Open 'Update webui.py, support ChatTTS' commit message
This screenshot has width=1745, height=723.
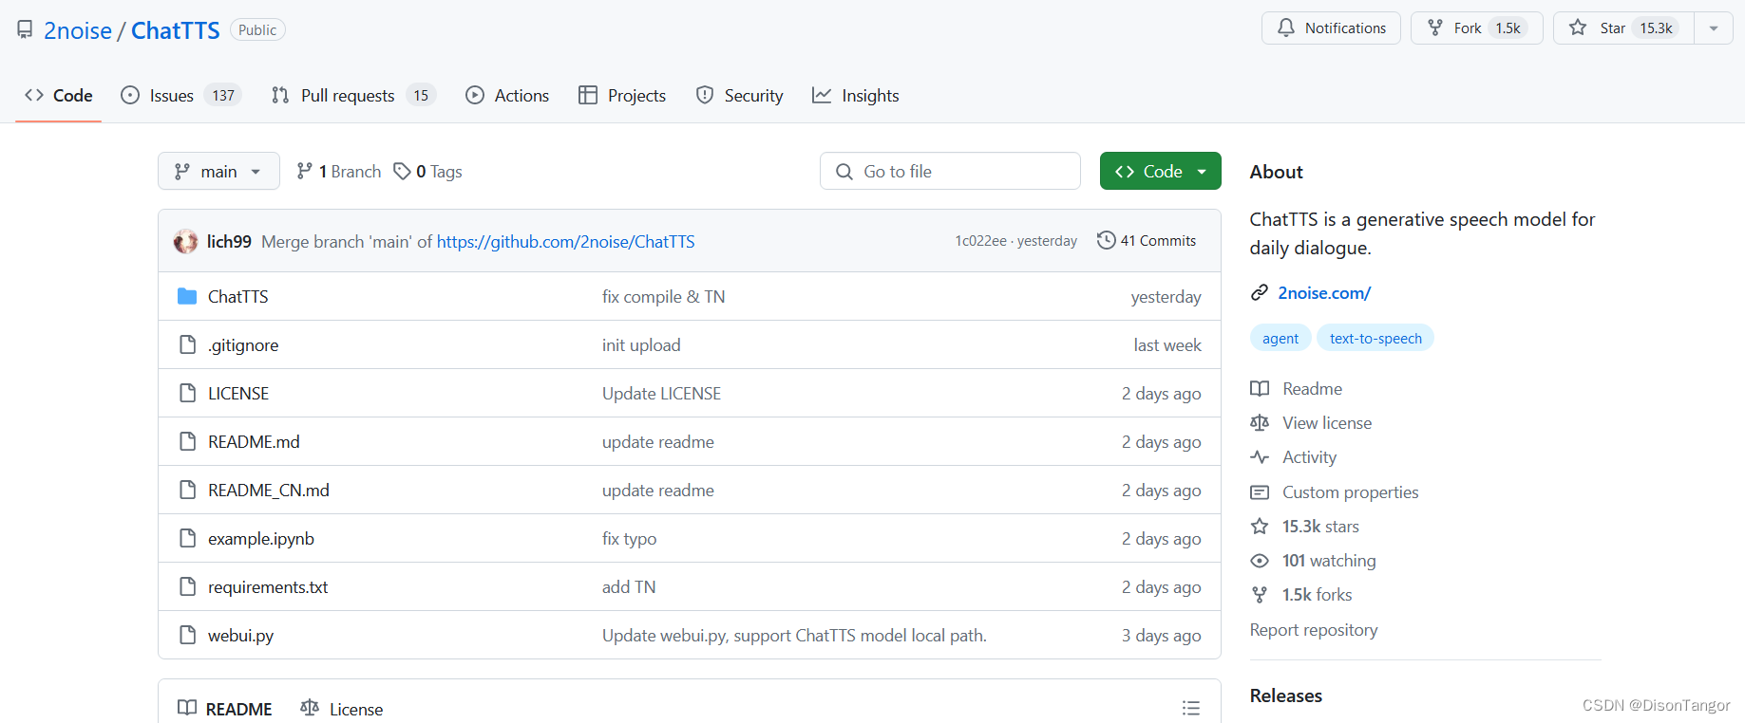pyautogui.click(x=794, y=636)
